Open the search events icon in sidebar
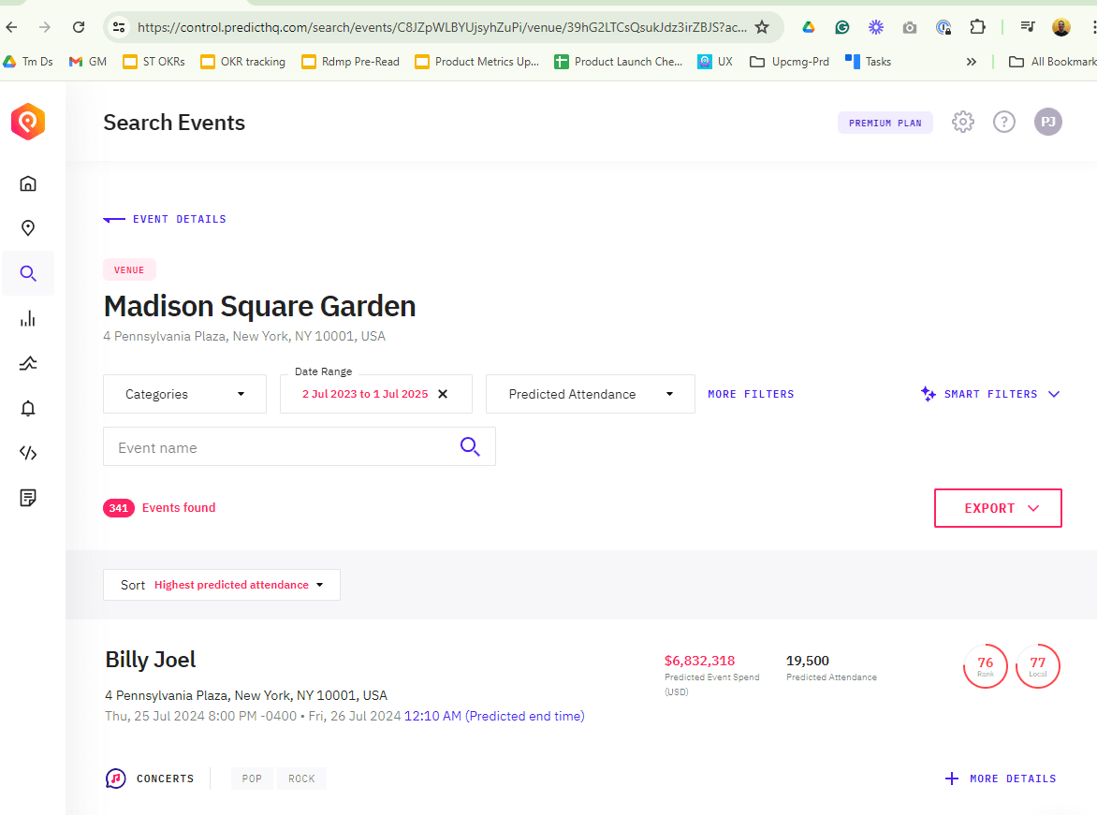1097x815 pixels. tap(28, 273)
